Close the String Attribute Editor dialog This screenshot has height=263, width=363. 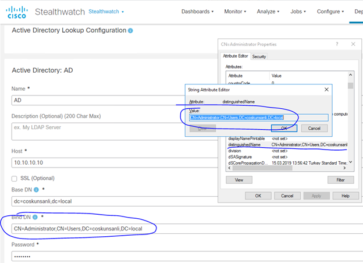326,90
